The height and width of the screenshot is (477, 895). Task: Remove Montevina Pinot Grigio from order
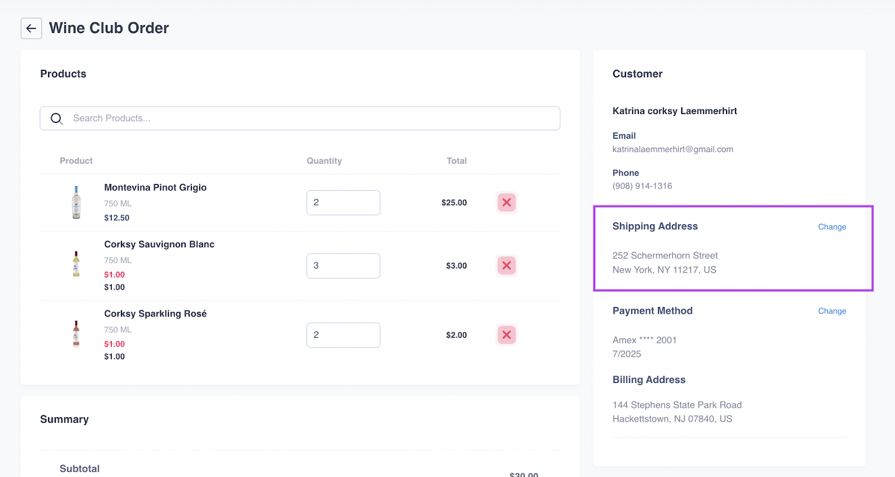tap(506, 202)
